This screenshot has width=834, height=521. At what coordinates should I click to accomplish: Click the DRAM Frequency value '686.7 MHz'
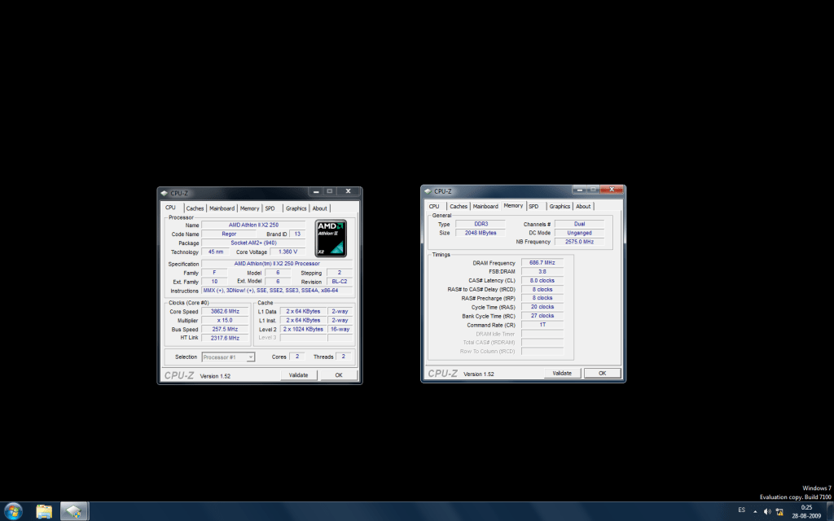(542, 263)
